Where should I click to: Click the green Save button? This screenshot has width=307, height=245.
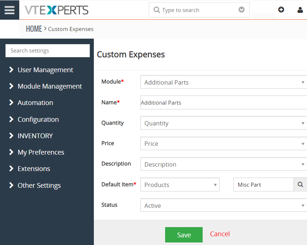click(184, 235)
